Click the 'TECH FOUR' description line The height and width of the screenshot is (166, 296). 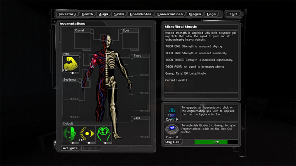(195, 66)
